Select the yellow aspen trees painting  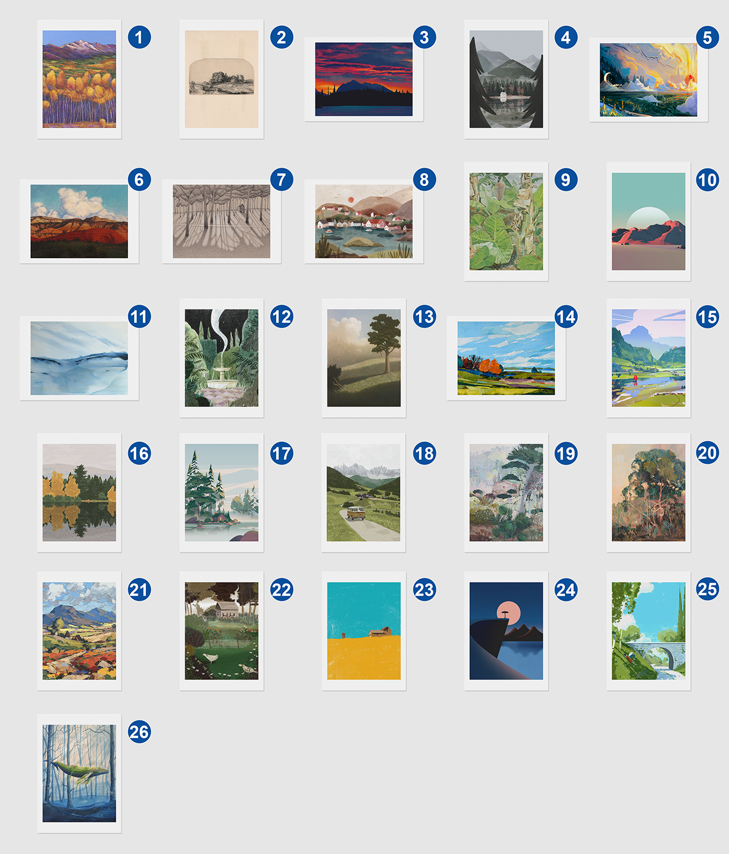coord(79,79)
